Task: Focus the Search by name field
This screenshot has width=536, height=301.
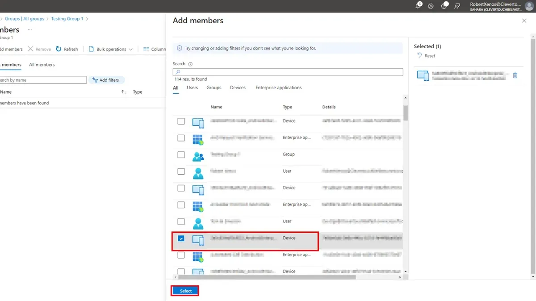Action: click(42, 80)
